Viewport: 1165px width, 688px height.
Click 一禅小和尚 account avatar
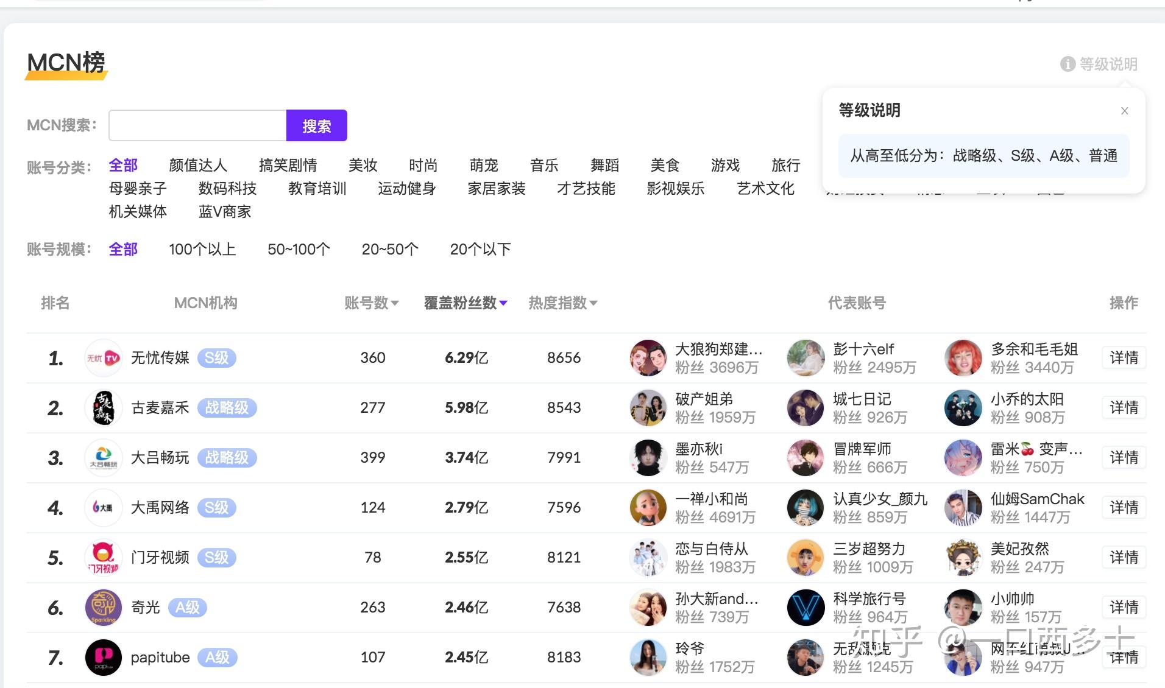pos(648,508)
